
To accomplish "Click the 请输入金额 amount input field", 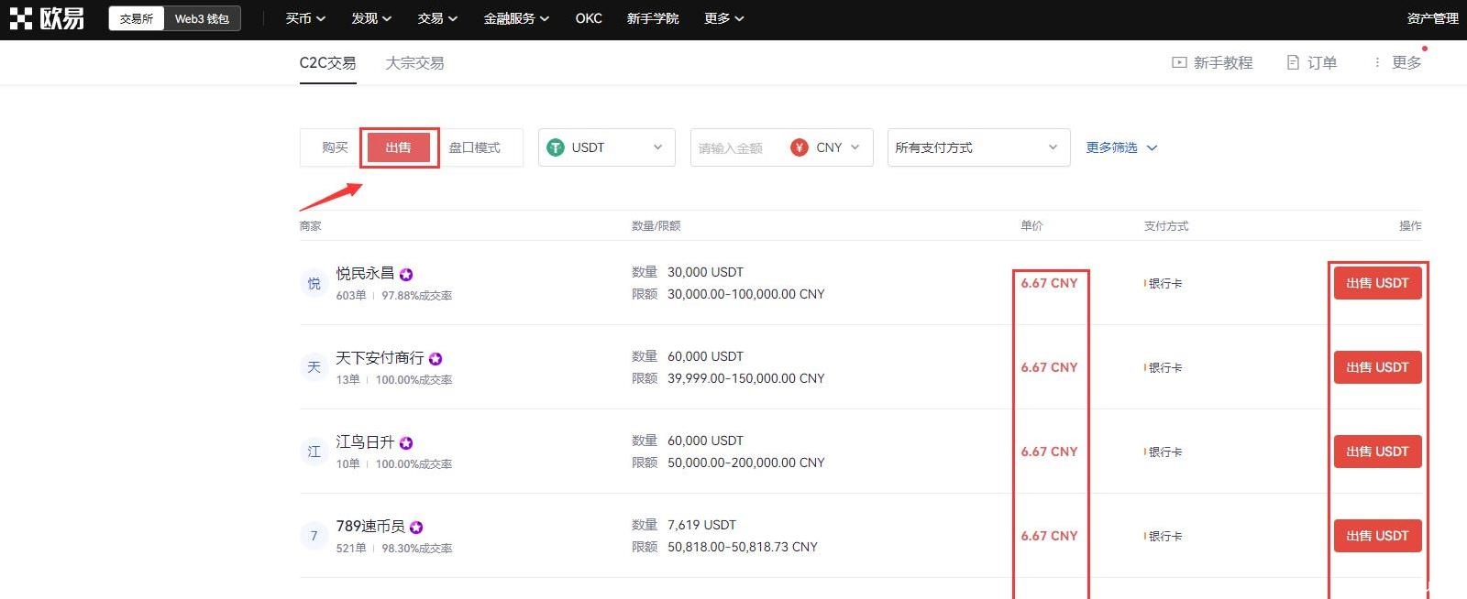I will pos(735,147).
